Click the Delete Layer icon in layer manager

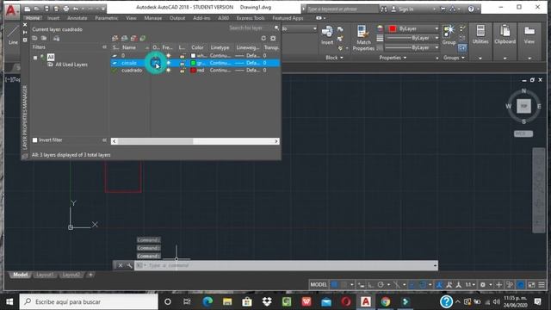133,38
